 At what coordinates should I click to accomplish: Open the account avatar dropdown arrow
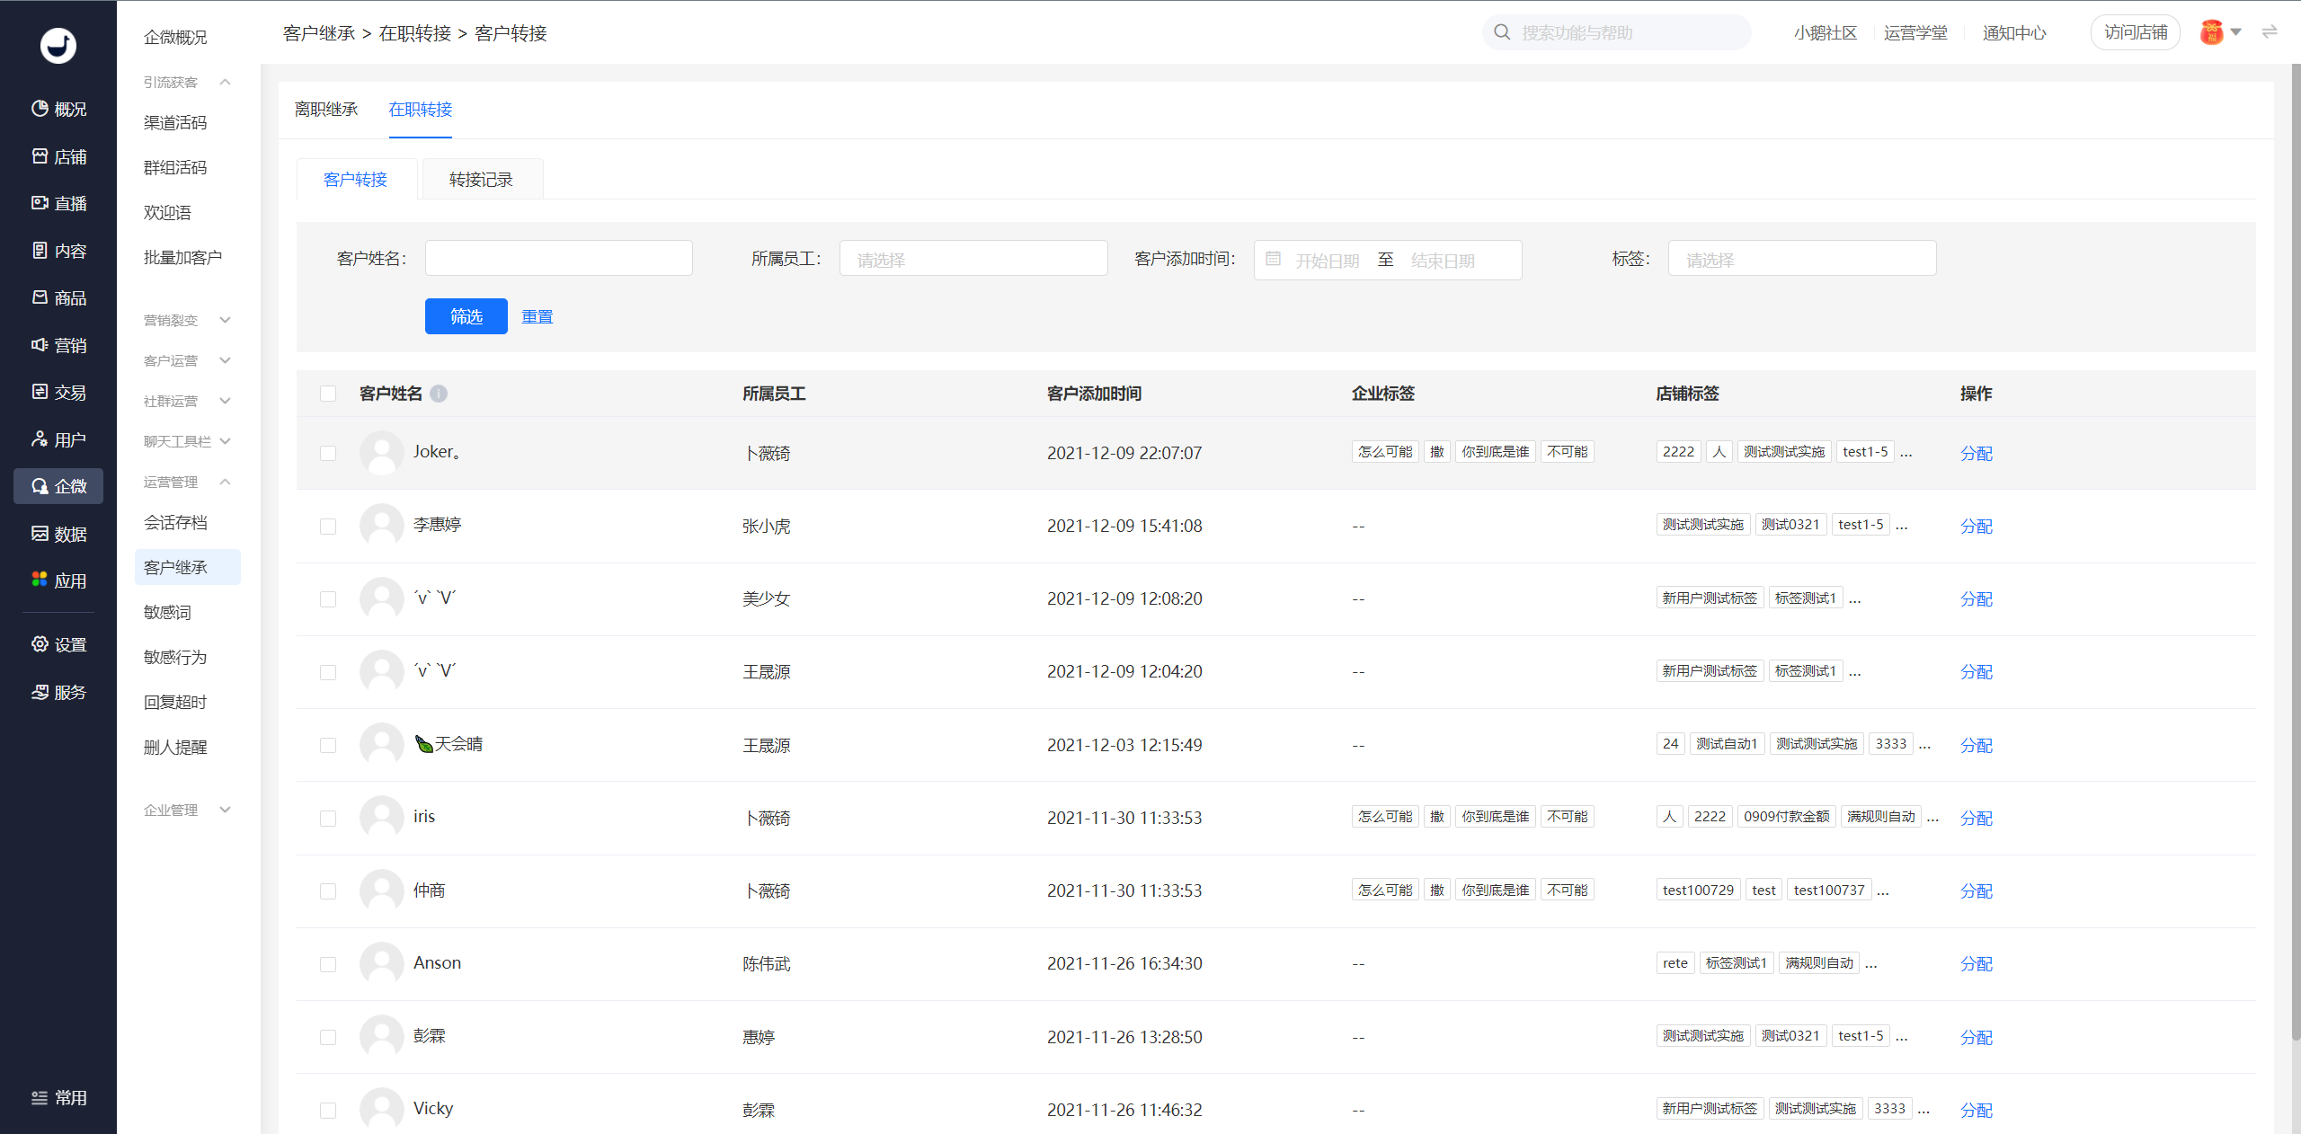click(2236, 32)
